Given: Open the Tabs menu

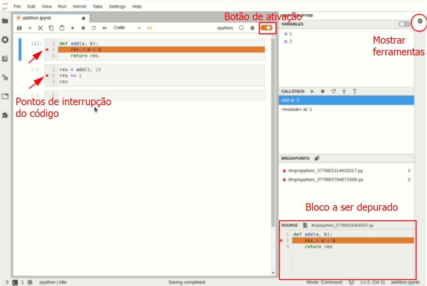Looking at the screenshot, I should point(98,6).
